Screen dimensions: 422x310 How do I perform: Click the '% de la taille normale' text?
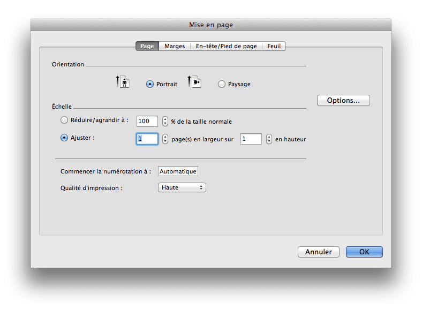pos(201,122)
